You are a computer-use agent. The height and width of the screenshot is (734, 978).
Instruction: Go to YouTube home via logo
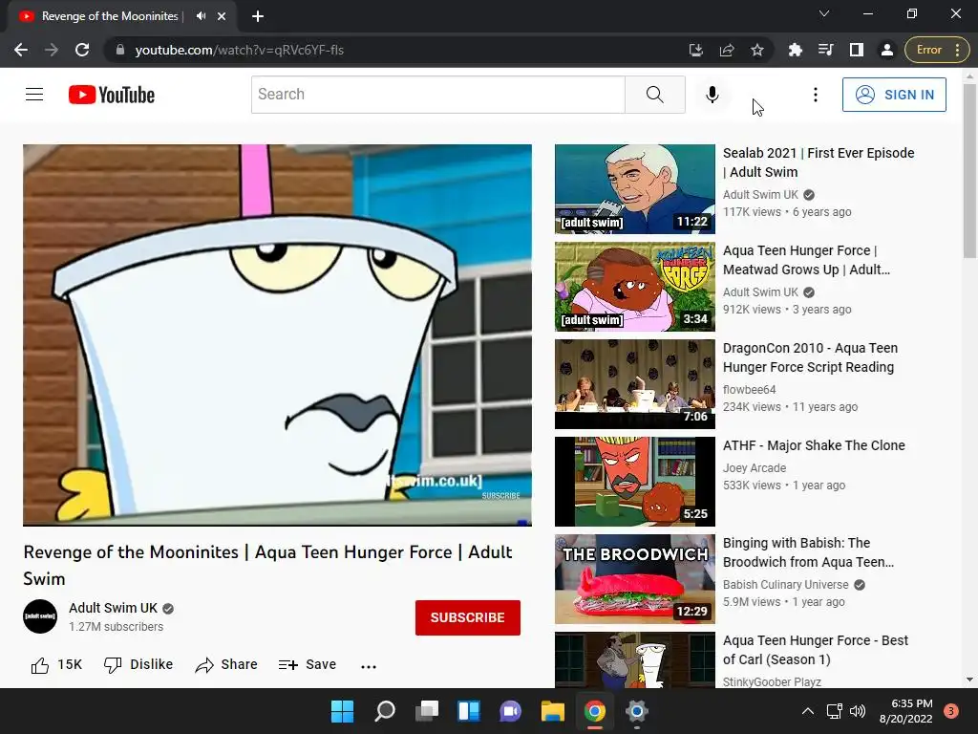click(x=112, y=95)
